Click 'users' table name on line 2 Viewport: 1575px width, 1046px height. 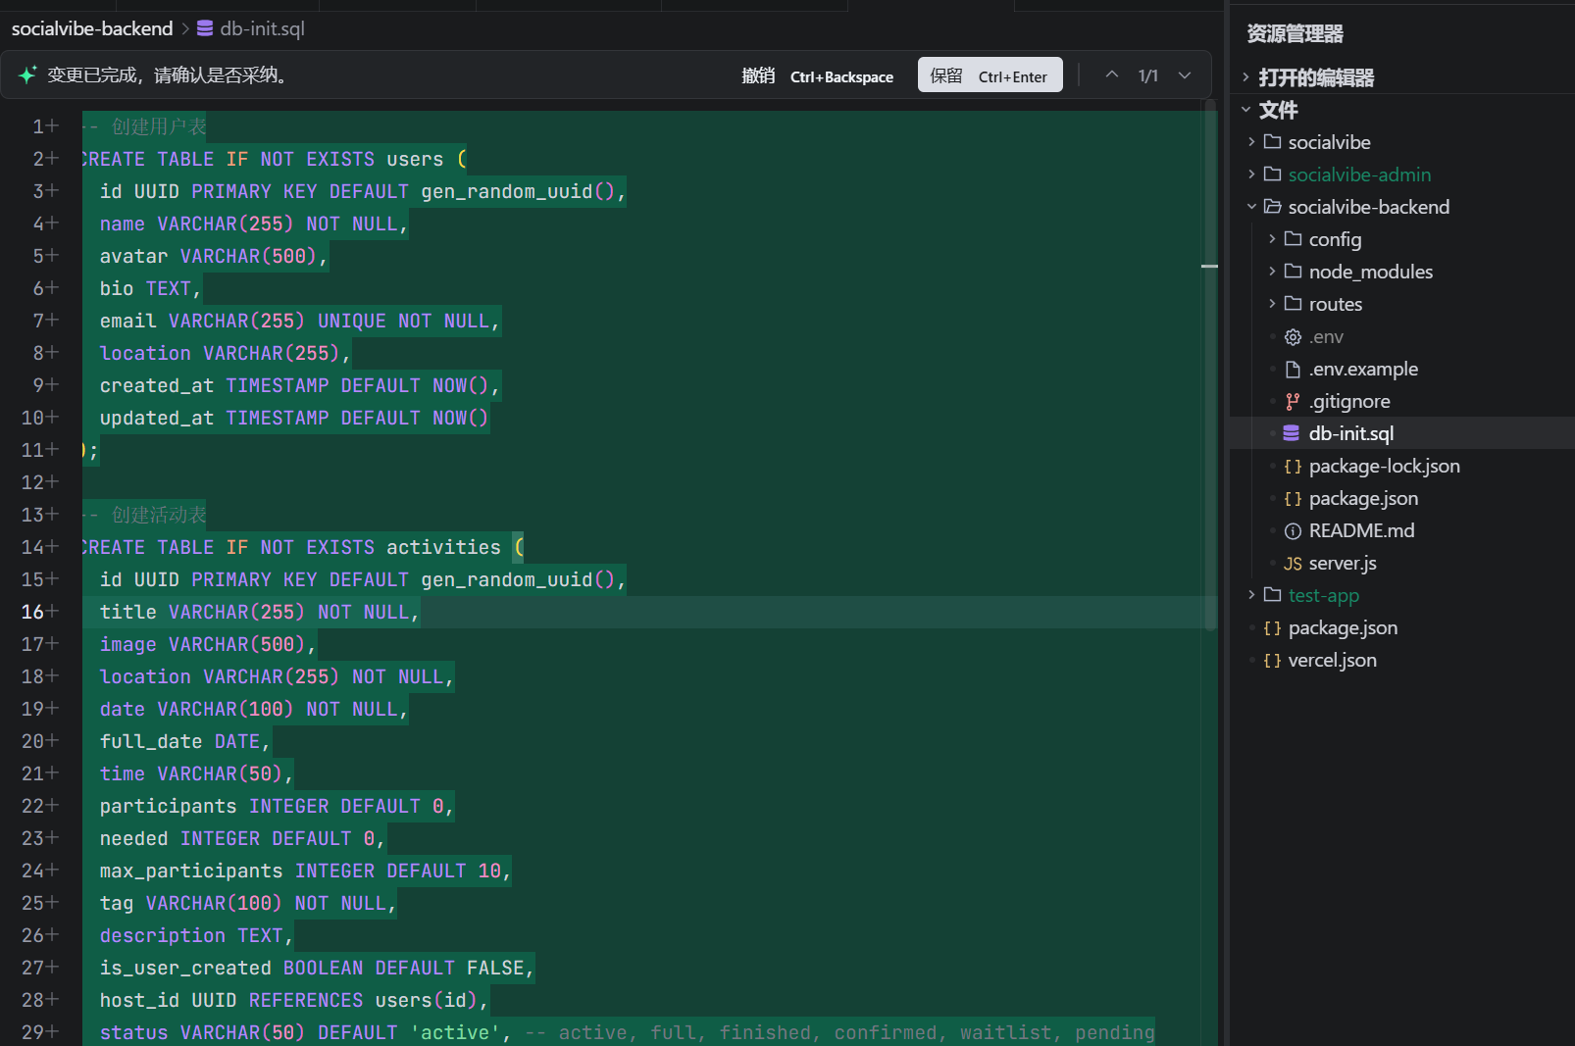pyautogui.click(x=415, y=159)
